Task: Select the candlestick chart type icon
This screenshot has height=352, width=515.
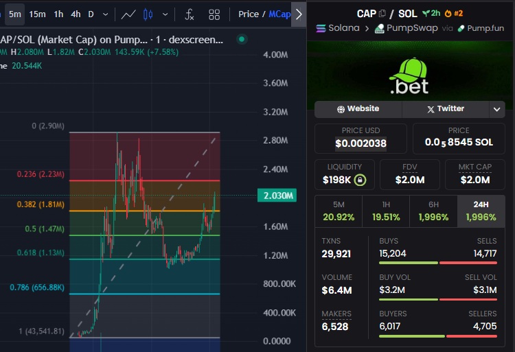Action: (148, 14)
